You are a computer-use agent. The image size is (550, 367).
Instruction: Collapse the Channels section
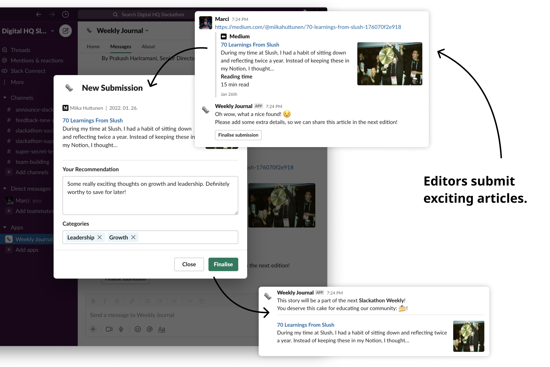[x=5, y=98]
